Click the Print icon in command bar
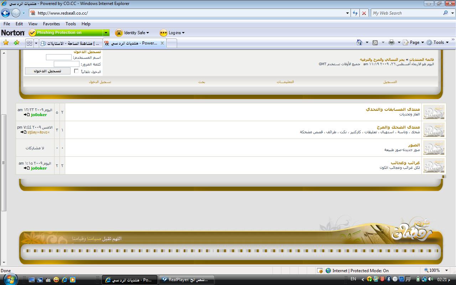Screen dimensions: 456x285 (392, 42)
